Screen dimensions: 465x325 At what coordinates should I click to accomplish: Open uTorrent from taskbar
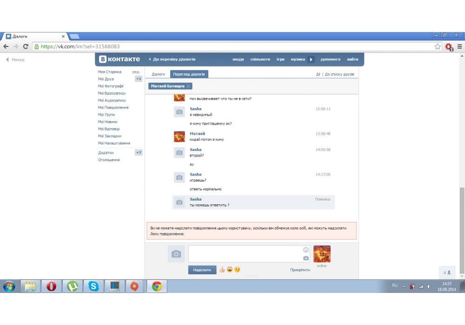[x=73, y=286]
